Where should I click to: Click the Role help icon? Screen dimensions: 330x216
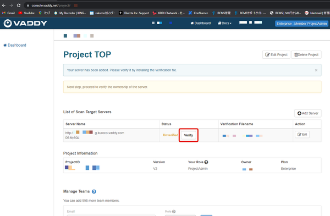coord(174,212)
